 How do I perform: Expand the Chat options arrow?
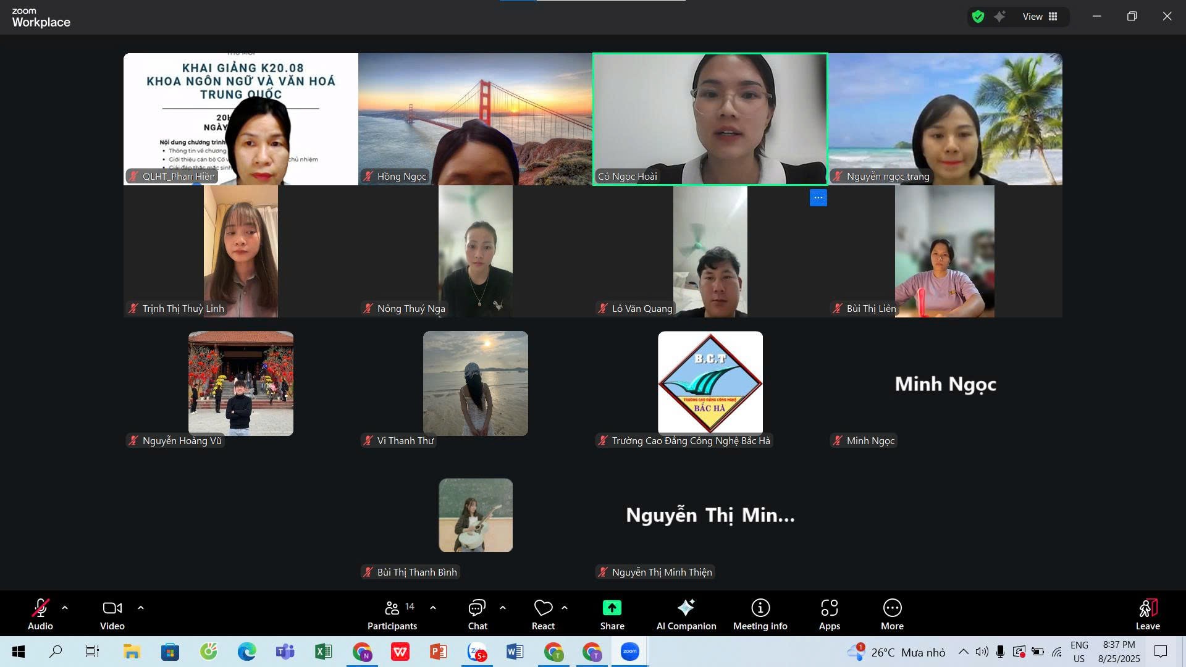point(503,608)
